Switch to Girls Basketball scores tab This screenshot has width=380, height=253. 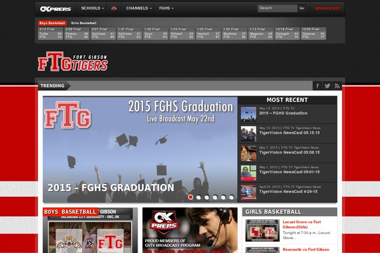[84, 23]
